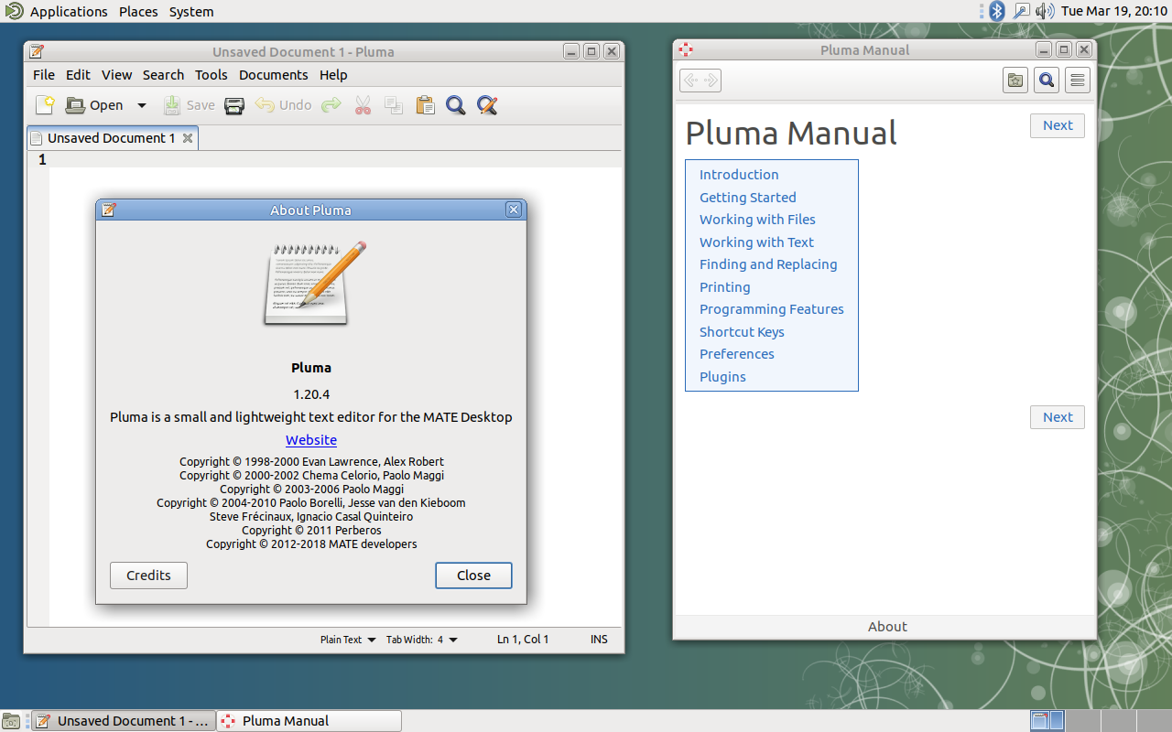Open the File menu in Pluma
Viewport: 1172px width, 732px height.
[44, 75]
